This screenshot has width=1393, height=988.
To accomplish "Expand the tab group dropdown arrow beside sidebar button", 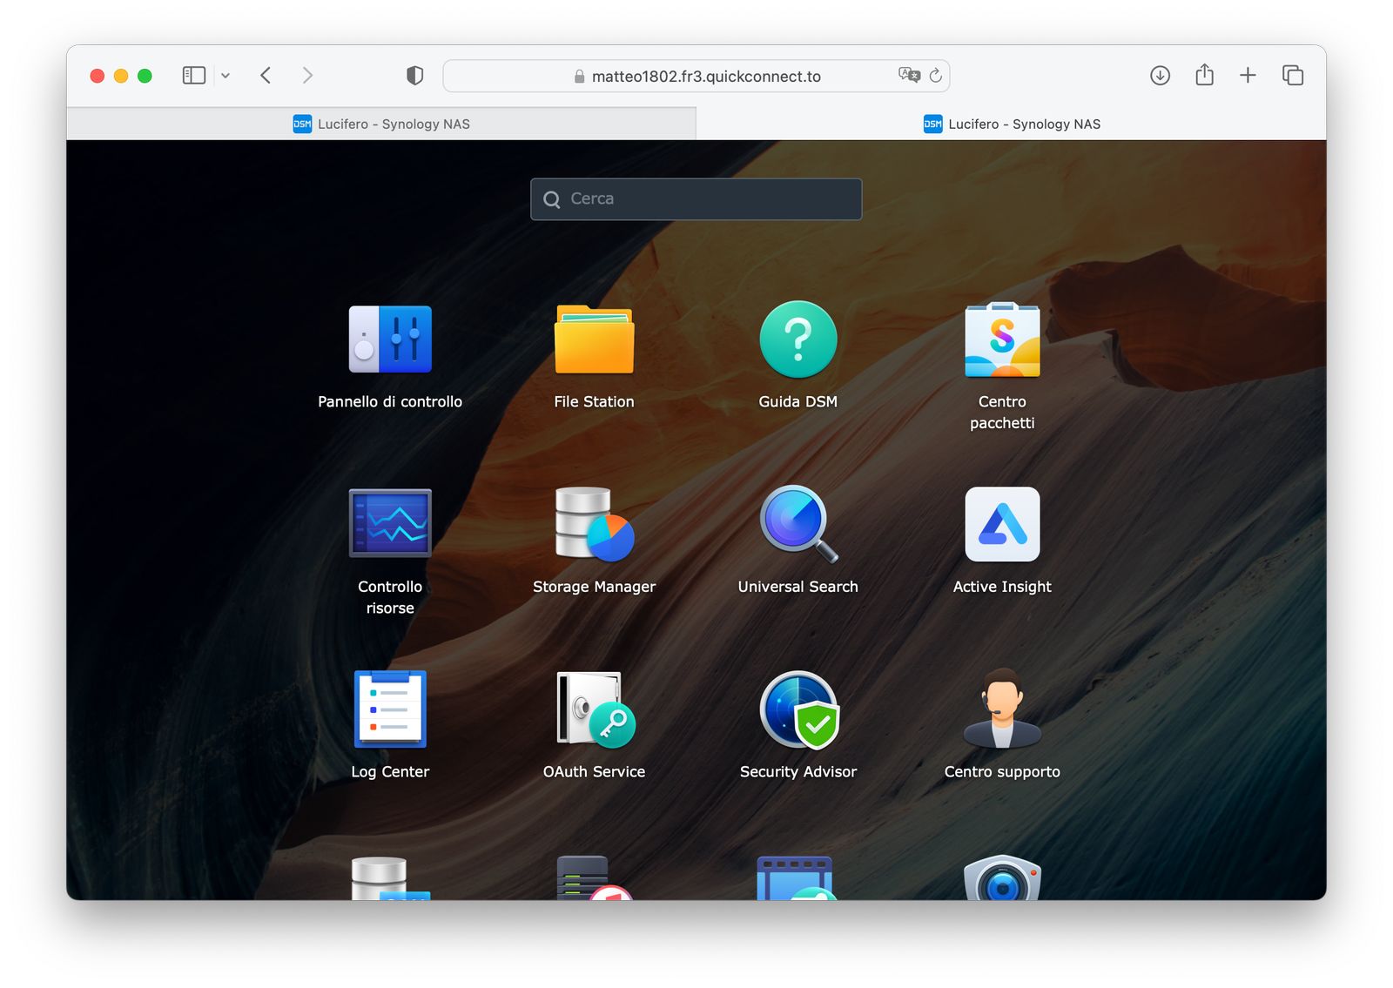I will [x=225, y=76].
